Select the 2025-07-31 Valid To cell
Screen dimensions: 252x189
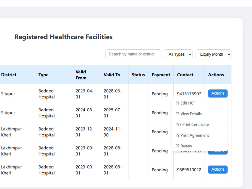point(114,113)
